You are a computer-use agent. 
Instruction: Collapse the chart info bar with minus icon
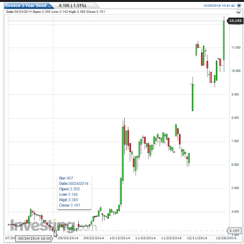(238, 12)
